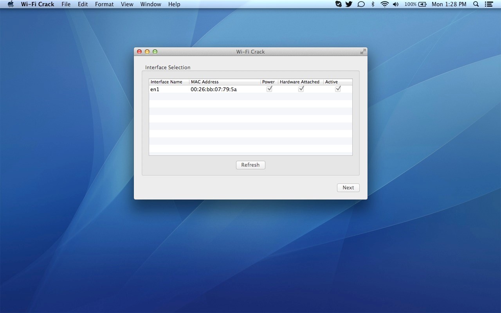The image size is (501, 313).
Task: Click the Active column header
Action: coord(338,82)
